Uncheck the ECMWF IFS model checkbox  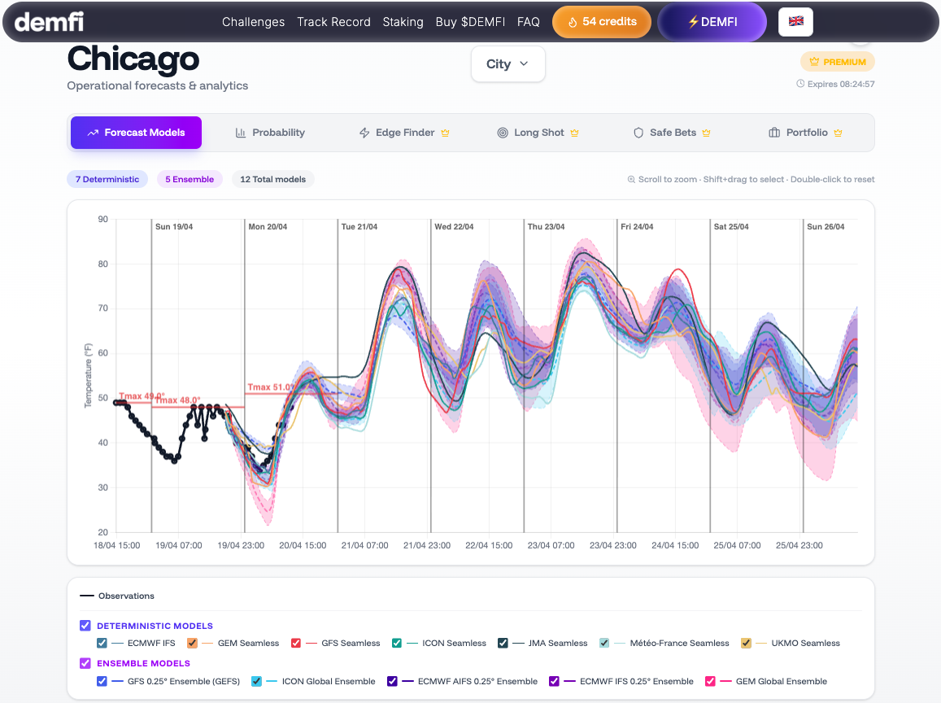point(102,643)
